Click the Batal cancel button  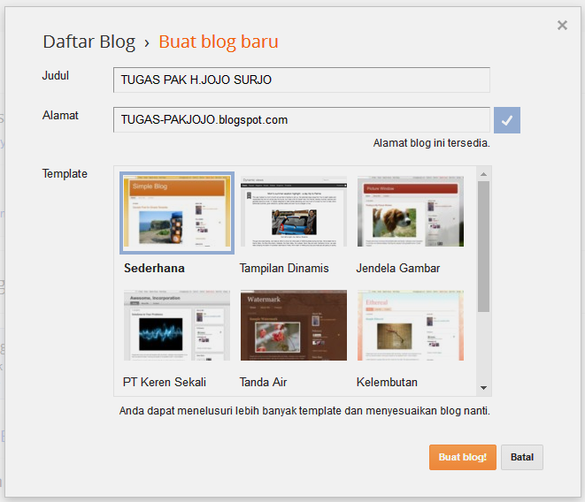[522, 457]
